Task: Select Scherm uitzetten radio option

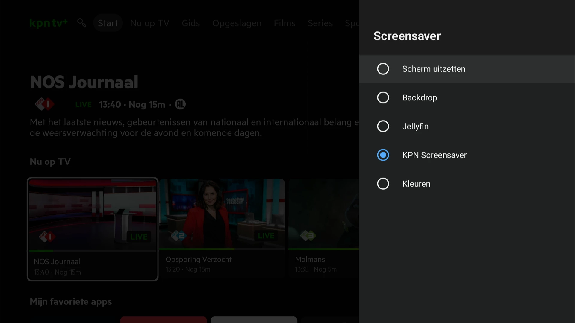Action: pyautogui.click(x=383, y=69)
